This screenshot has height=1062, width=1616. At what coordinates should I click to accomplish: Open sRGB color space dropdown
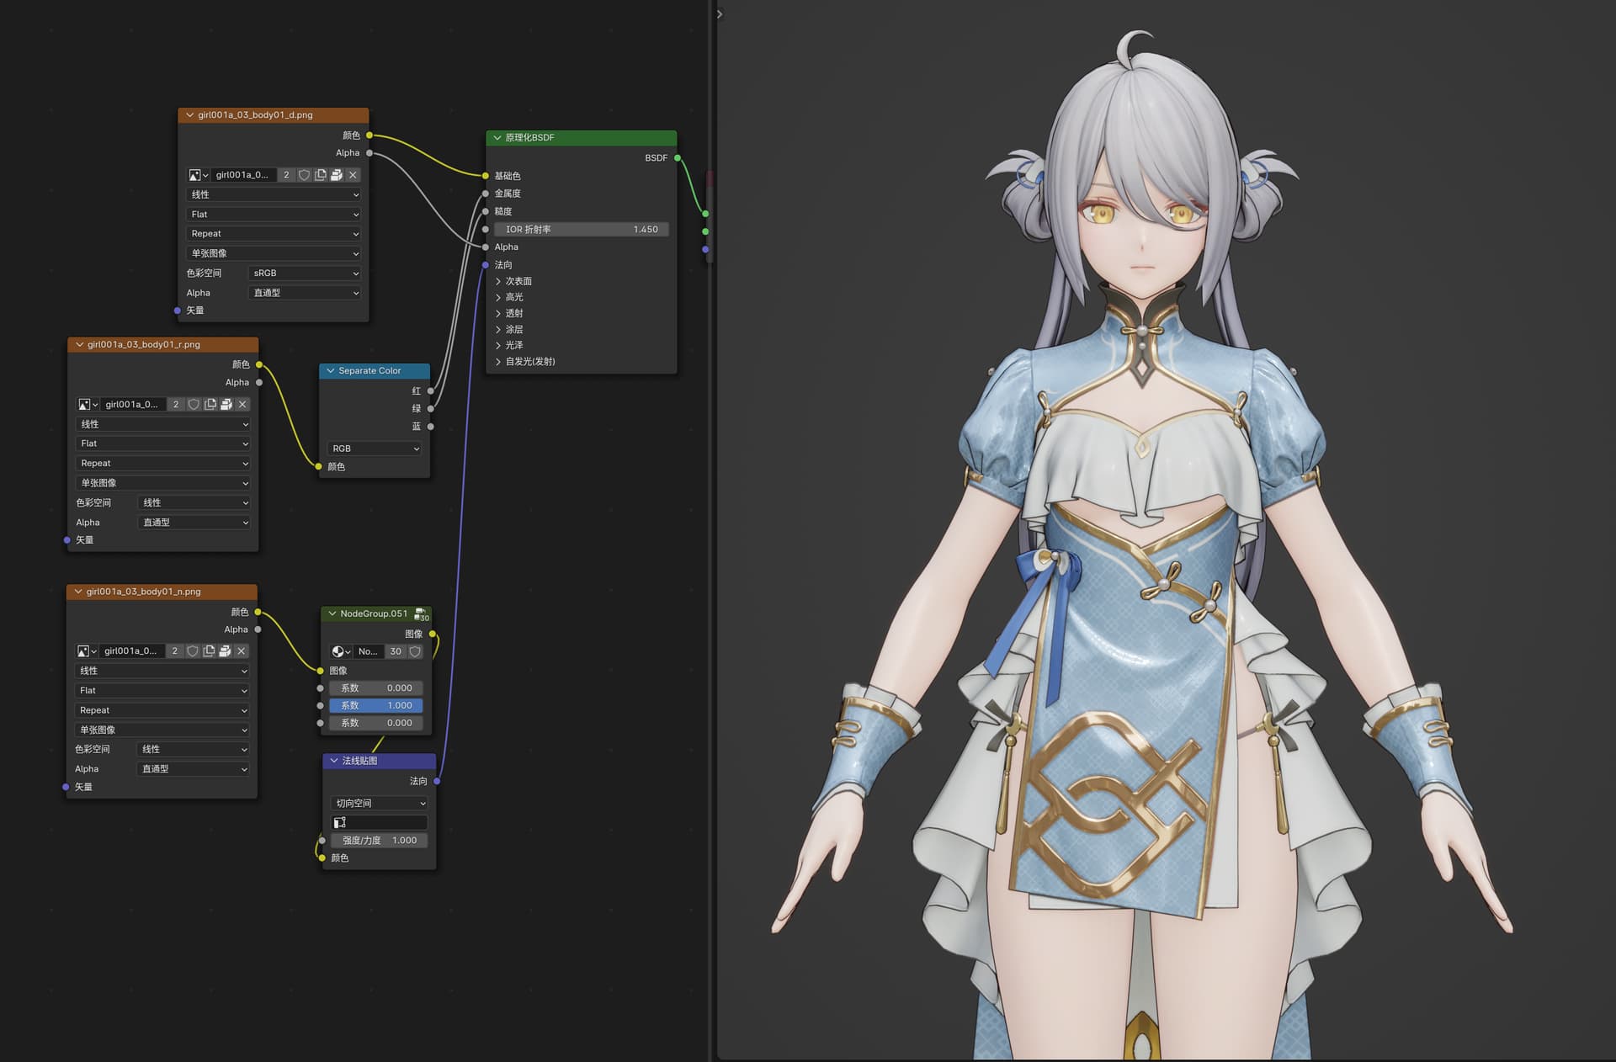coord(306,273)
